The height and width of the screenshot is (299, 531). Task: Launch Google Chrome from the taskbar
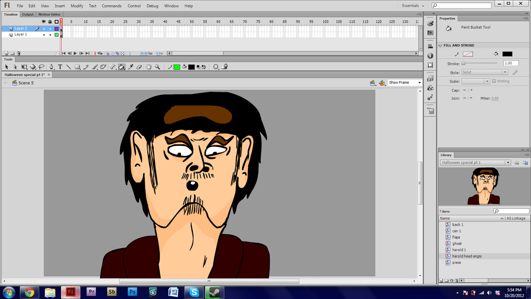point(30,292)
